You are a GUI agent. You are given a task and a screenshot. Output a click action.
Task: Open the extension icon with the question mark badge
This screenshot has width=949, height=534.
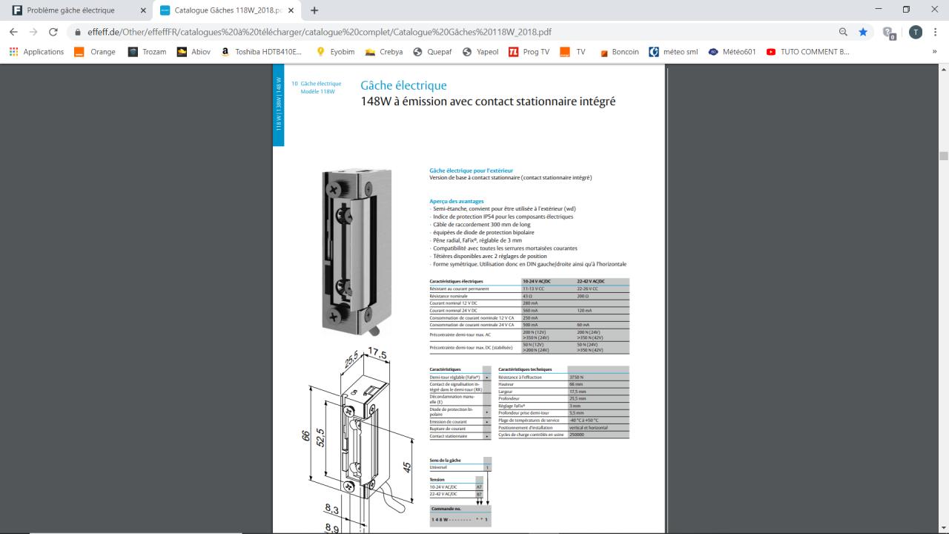coord(888,33)
